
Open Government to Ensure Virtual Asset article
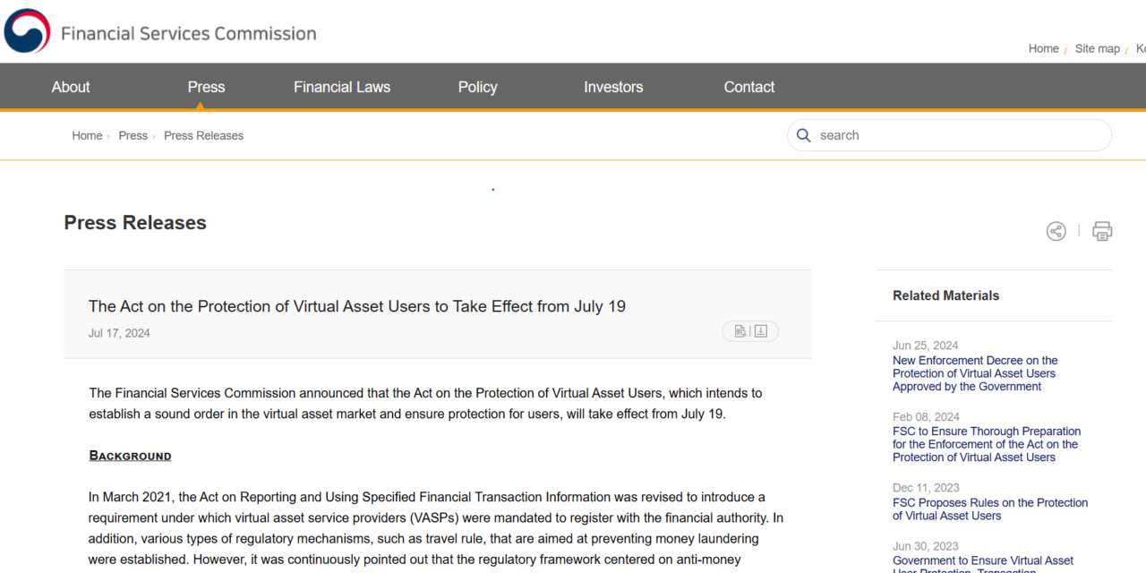[x=983, y=565]
